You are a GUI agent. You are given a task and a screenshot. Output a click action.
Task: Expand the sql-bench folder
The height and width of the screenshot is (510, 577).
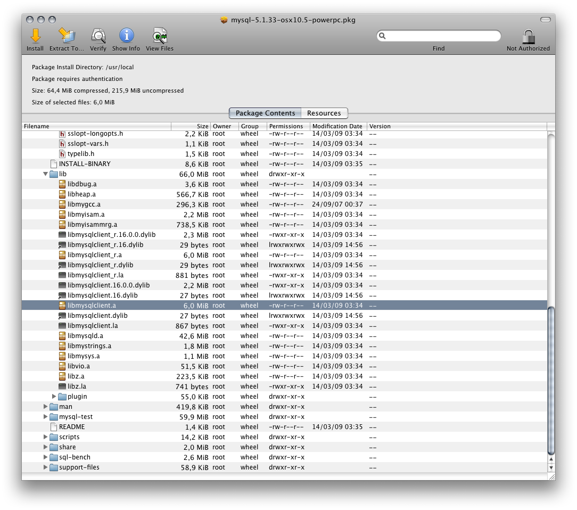point(45,457)
